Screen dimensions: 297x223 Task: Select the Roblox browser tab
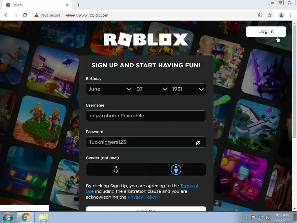(x=37, y=5)
